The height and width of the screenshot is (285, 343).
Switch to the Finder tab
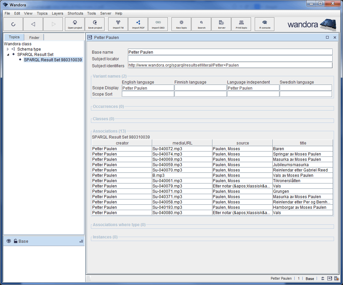[34, 37]
